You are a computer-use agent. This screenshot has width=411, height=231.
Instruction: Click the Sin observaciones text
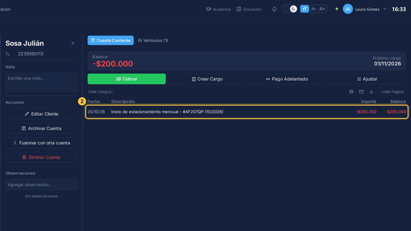click(41, 196)
